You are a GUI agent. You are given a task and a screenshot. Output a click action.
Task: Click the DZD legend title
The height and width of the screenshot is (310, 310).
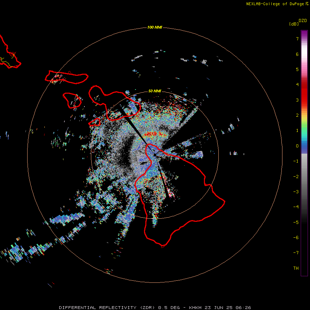[x=303, y=21]
